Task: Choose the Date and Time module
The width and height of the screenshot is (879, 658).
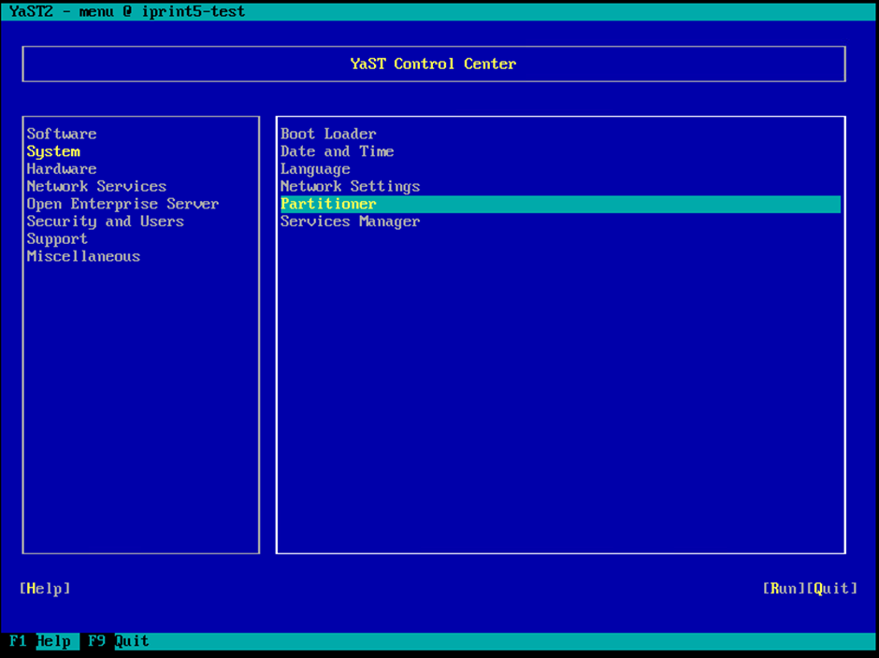Action: click(x=337, y=151)
